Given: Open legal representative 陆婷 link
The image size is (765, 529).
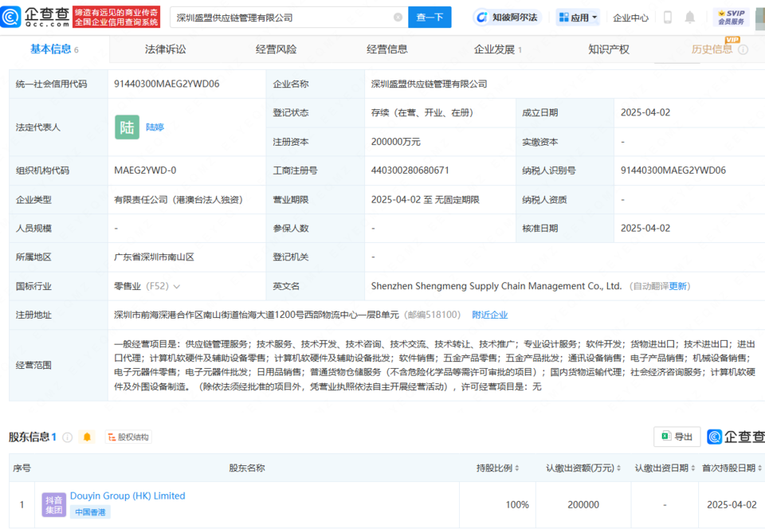Looking at the screenshot, I should point(155,127).
